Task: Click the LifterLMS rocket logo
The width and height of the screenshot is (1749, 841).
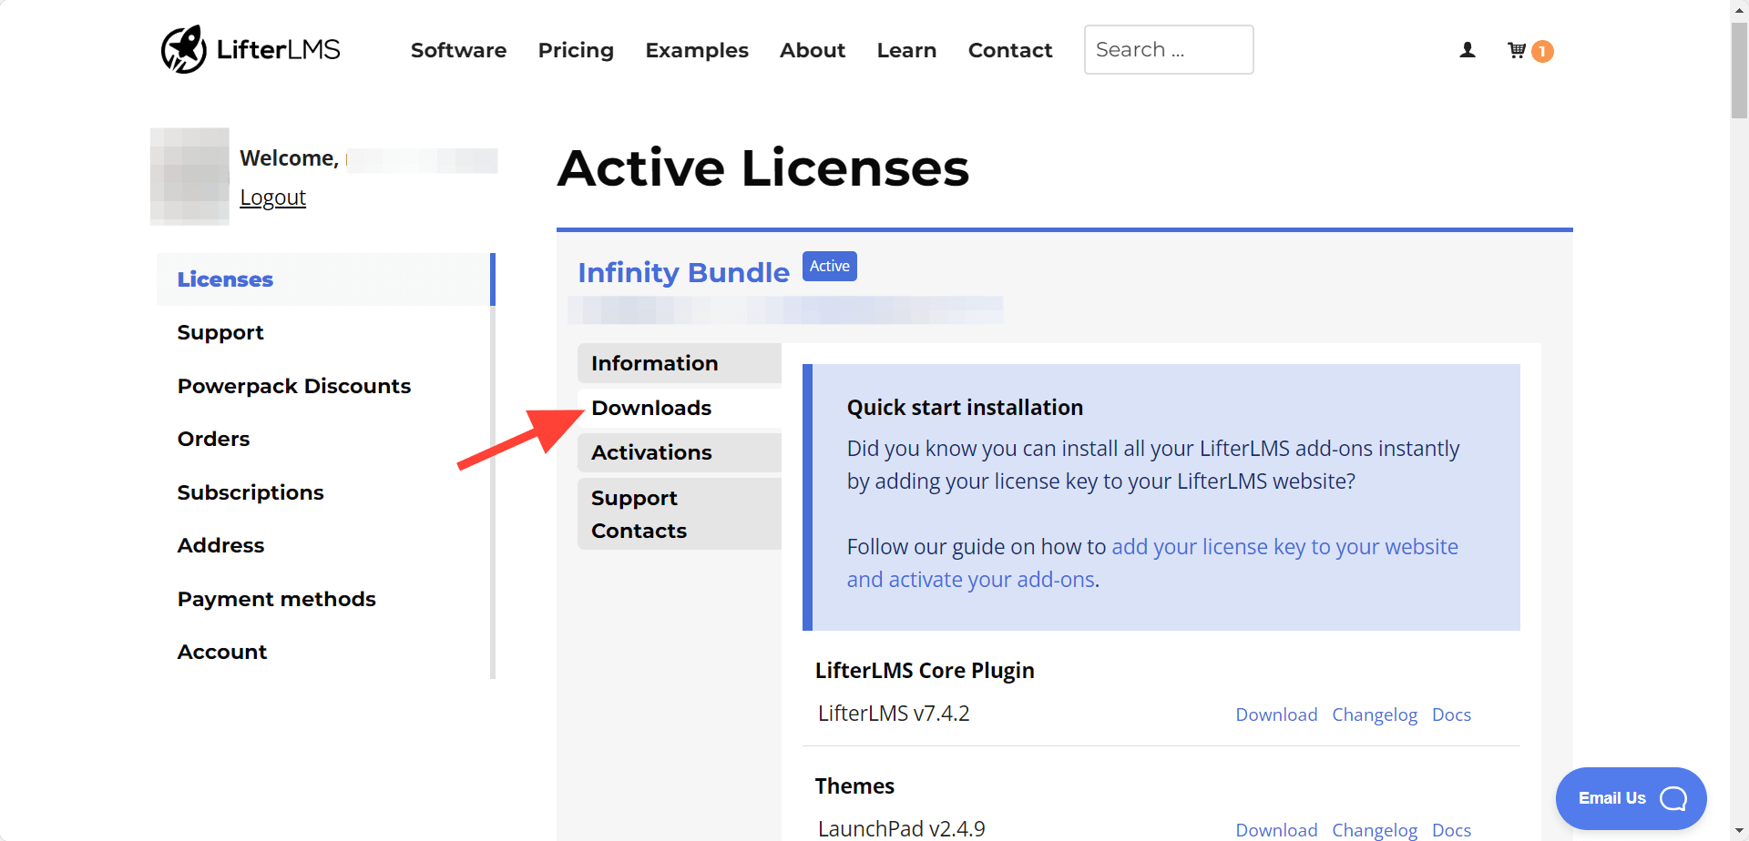Action: [x=251, y=49]
